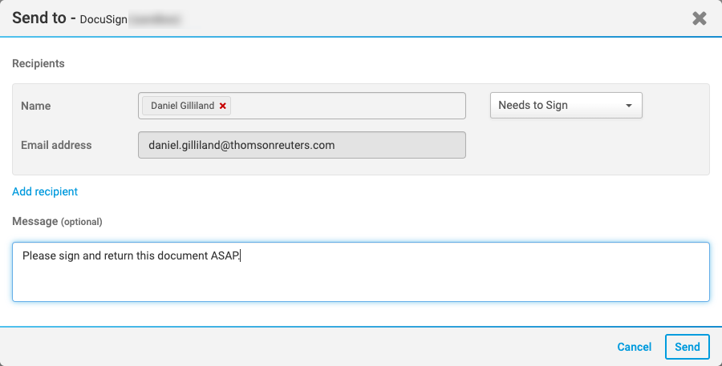Click the Message label

coord(34,221)
